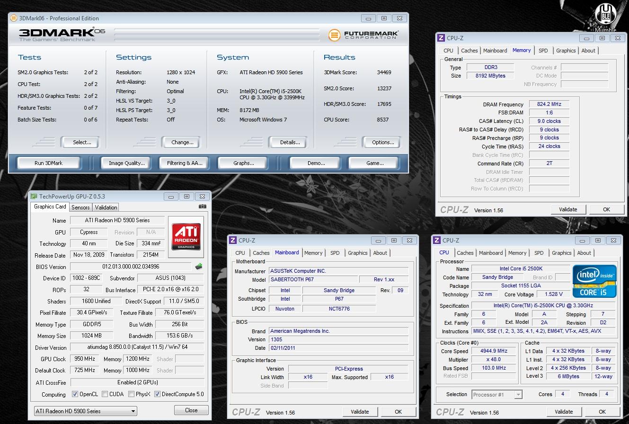
Task: Click the Run 3DMark button
Action: click(48, 163)
